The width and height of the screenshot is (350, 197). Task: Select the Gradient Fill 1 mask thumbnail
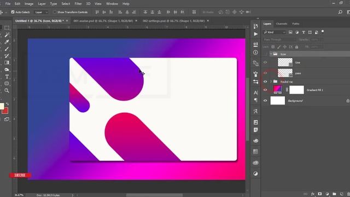click(296, 90)
